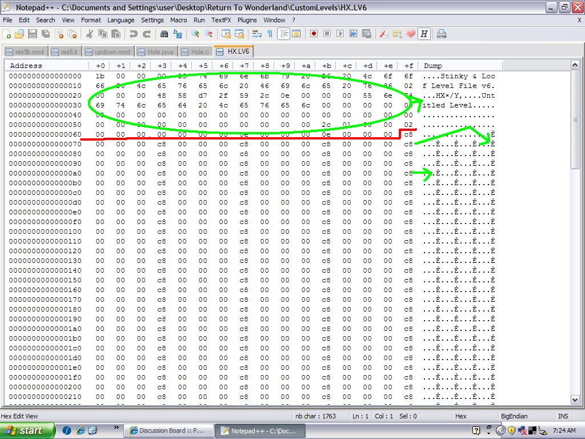Save the current file with the floppy icon
Screen dimensions: 585x439
(x=33, y=34)
